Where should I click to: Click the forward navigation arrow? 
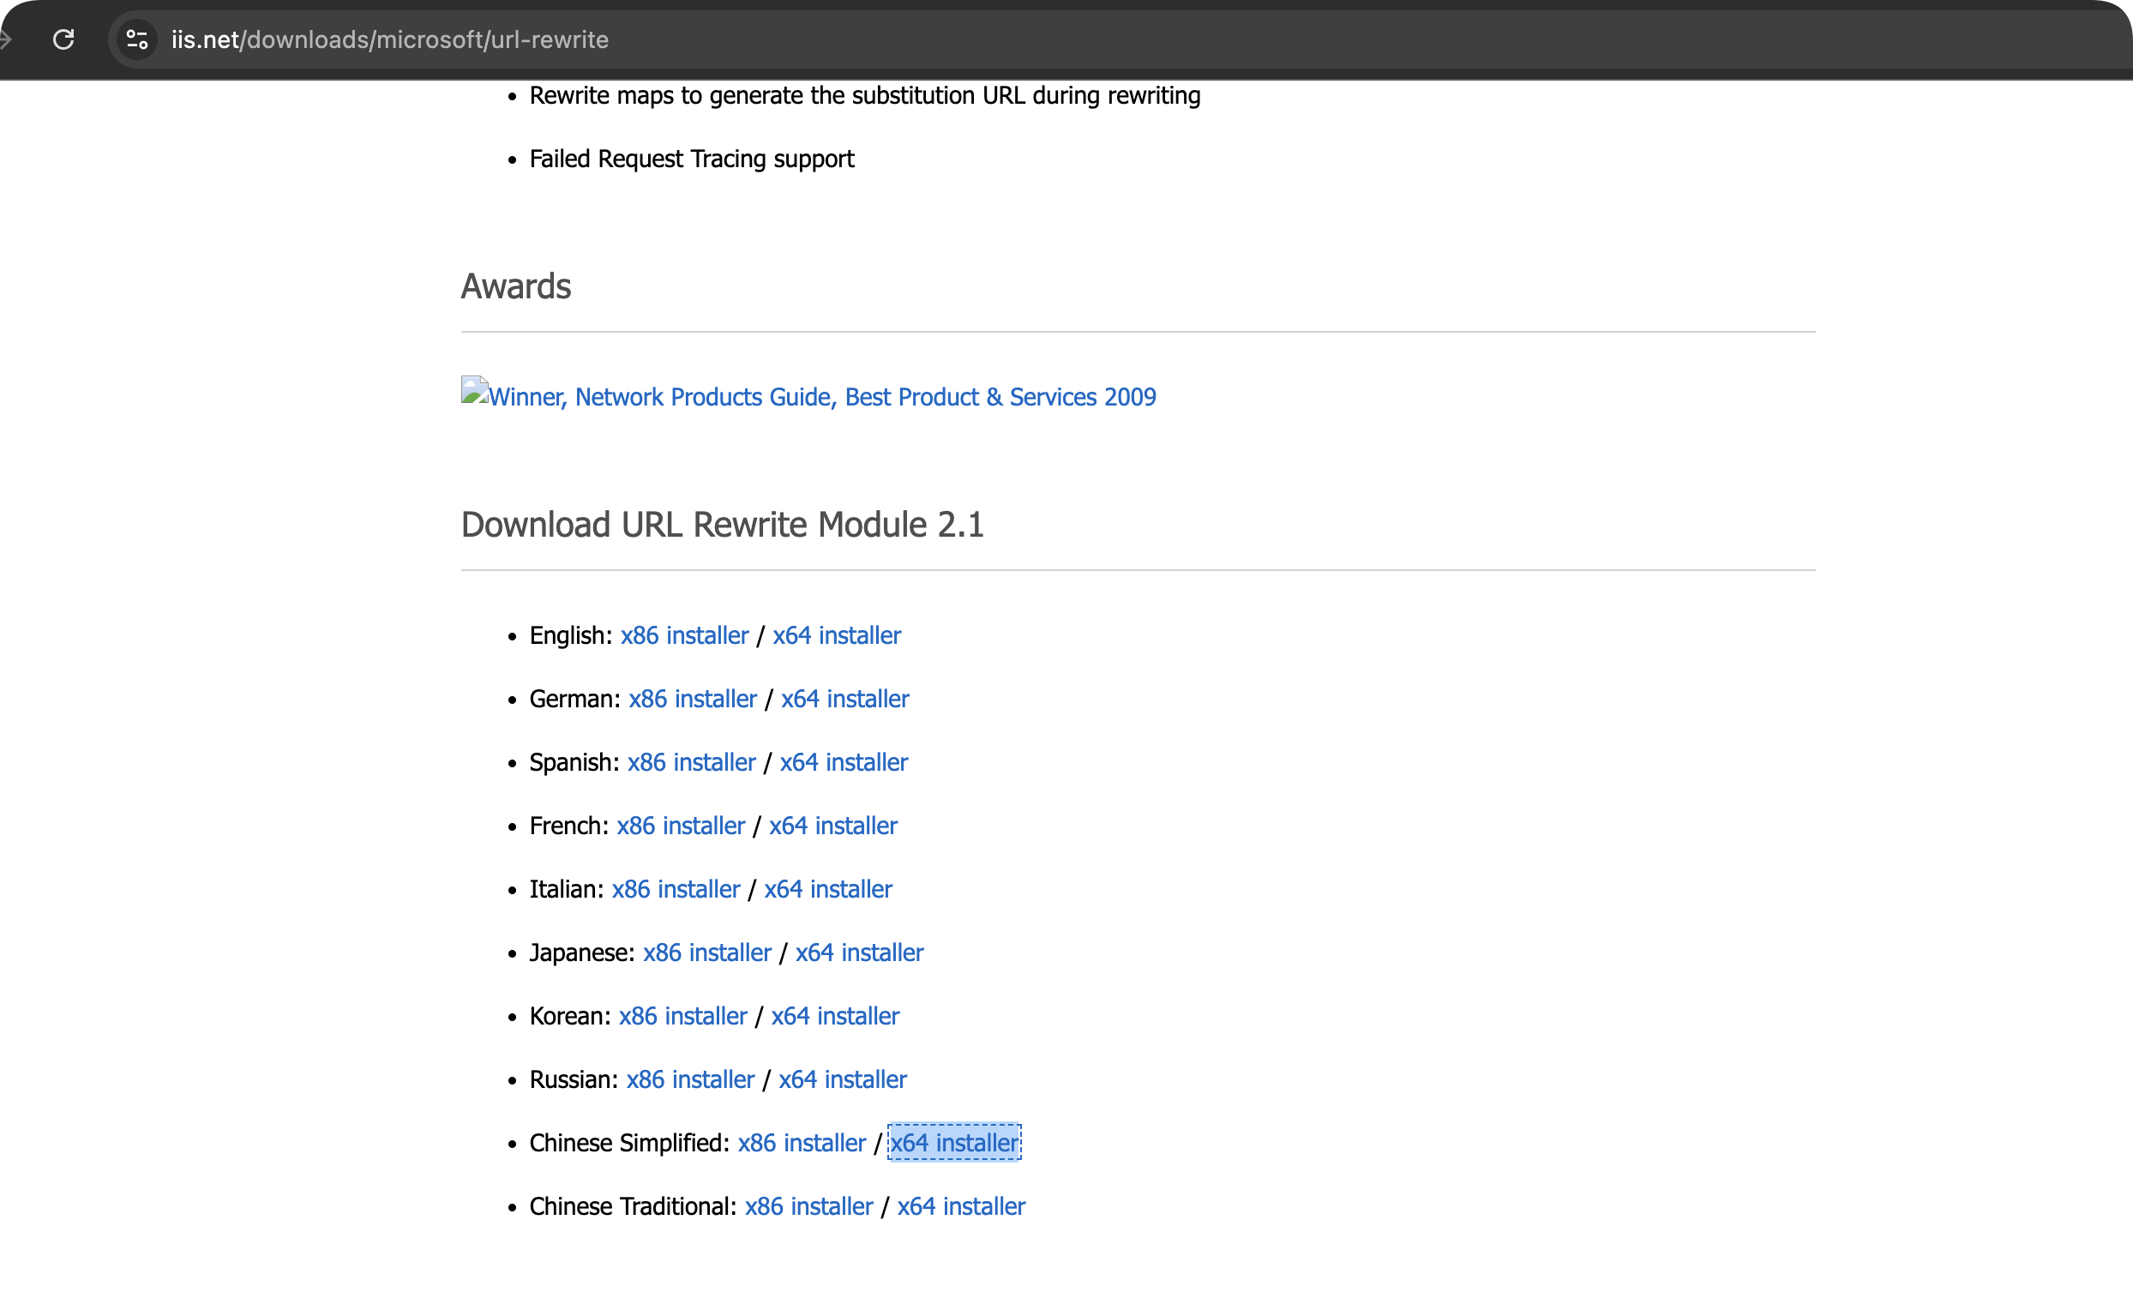click(5, 39)
